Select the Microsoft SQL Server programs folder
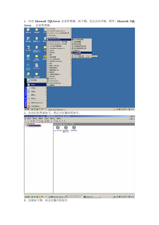Viewport: 159px width, 225px height. pos(59,40)
